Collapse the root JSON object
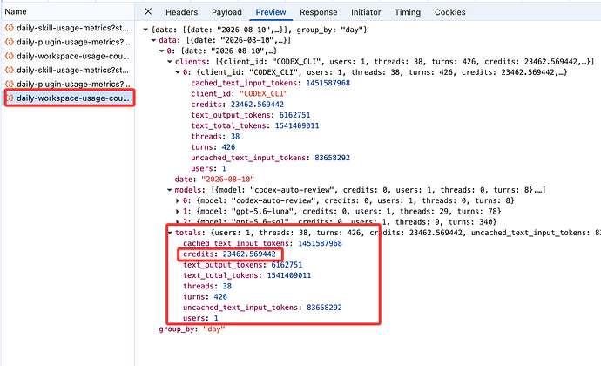The height and width of the screenshot is (366, 601). 145,30
